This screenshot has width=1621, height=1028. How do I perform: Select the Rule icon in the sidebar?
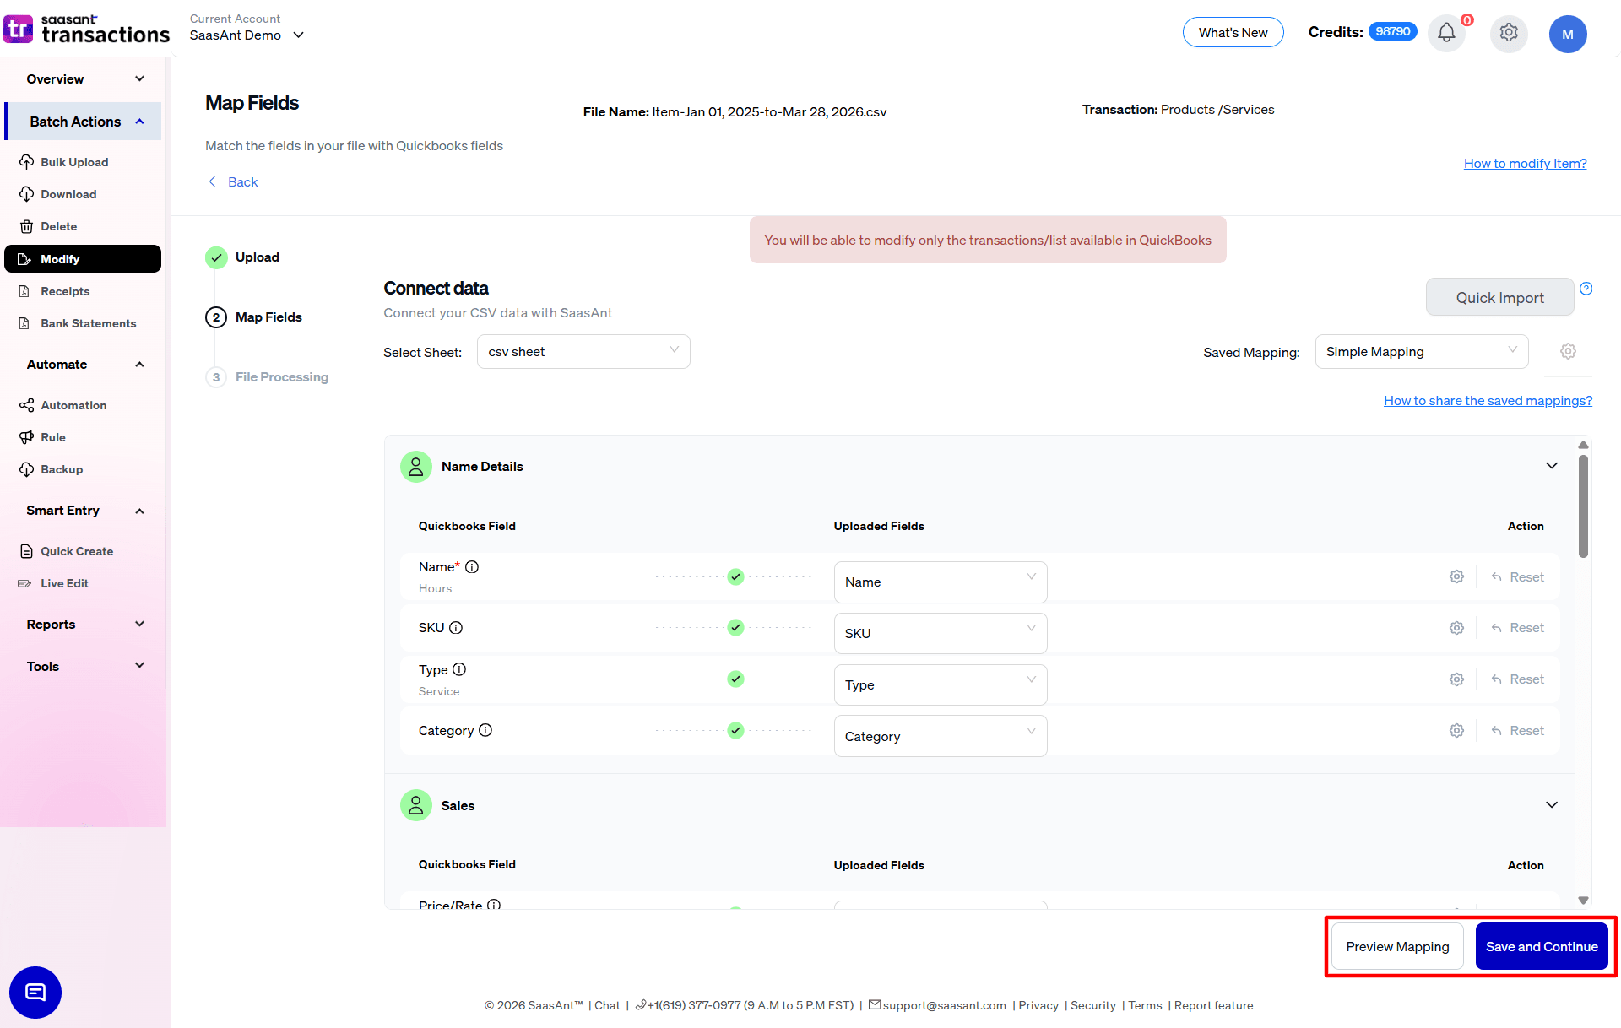click(28, 437)
